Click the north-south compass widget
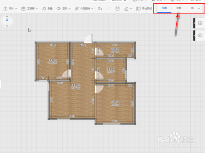 pyautogui.click(x=7, y=21)
